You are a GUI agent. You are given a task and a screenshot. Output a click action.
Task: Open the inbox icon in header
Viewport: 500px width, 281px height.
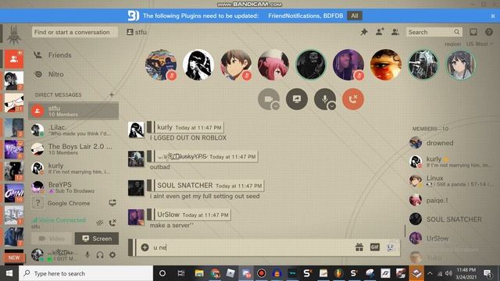[x=473, y=32]
